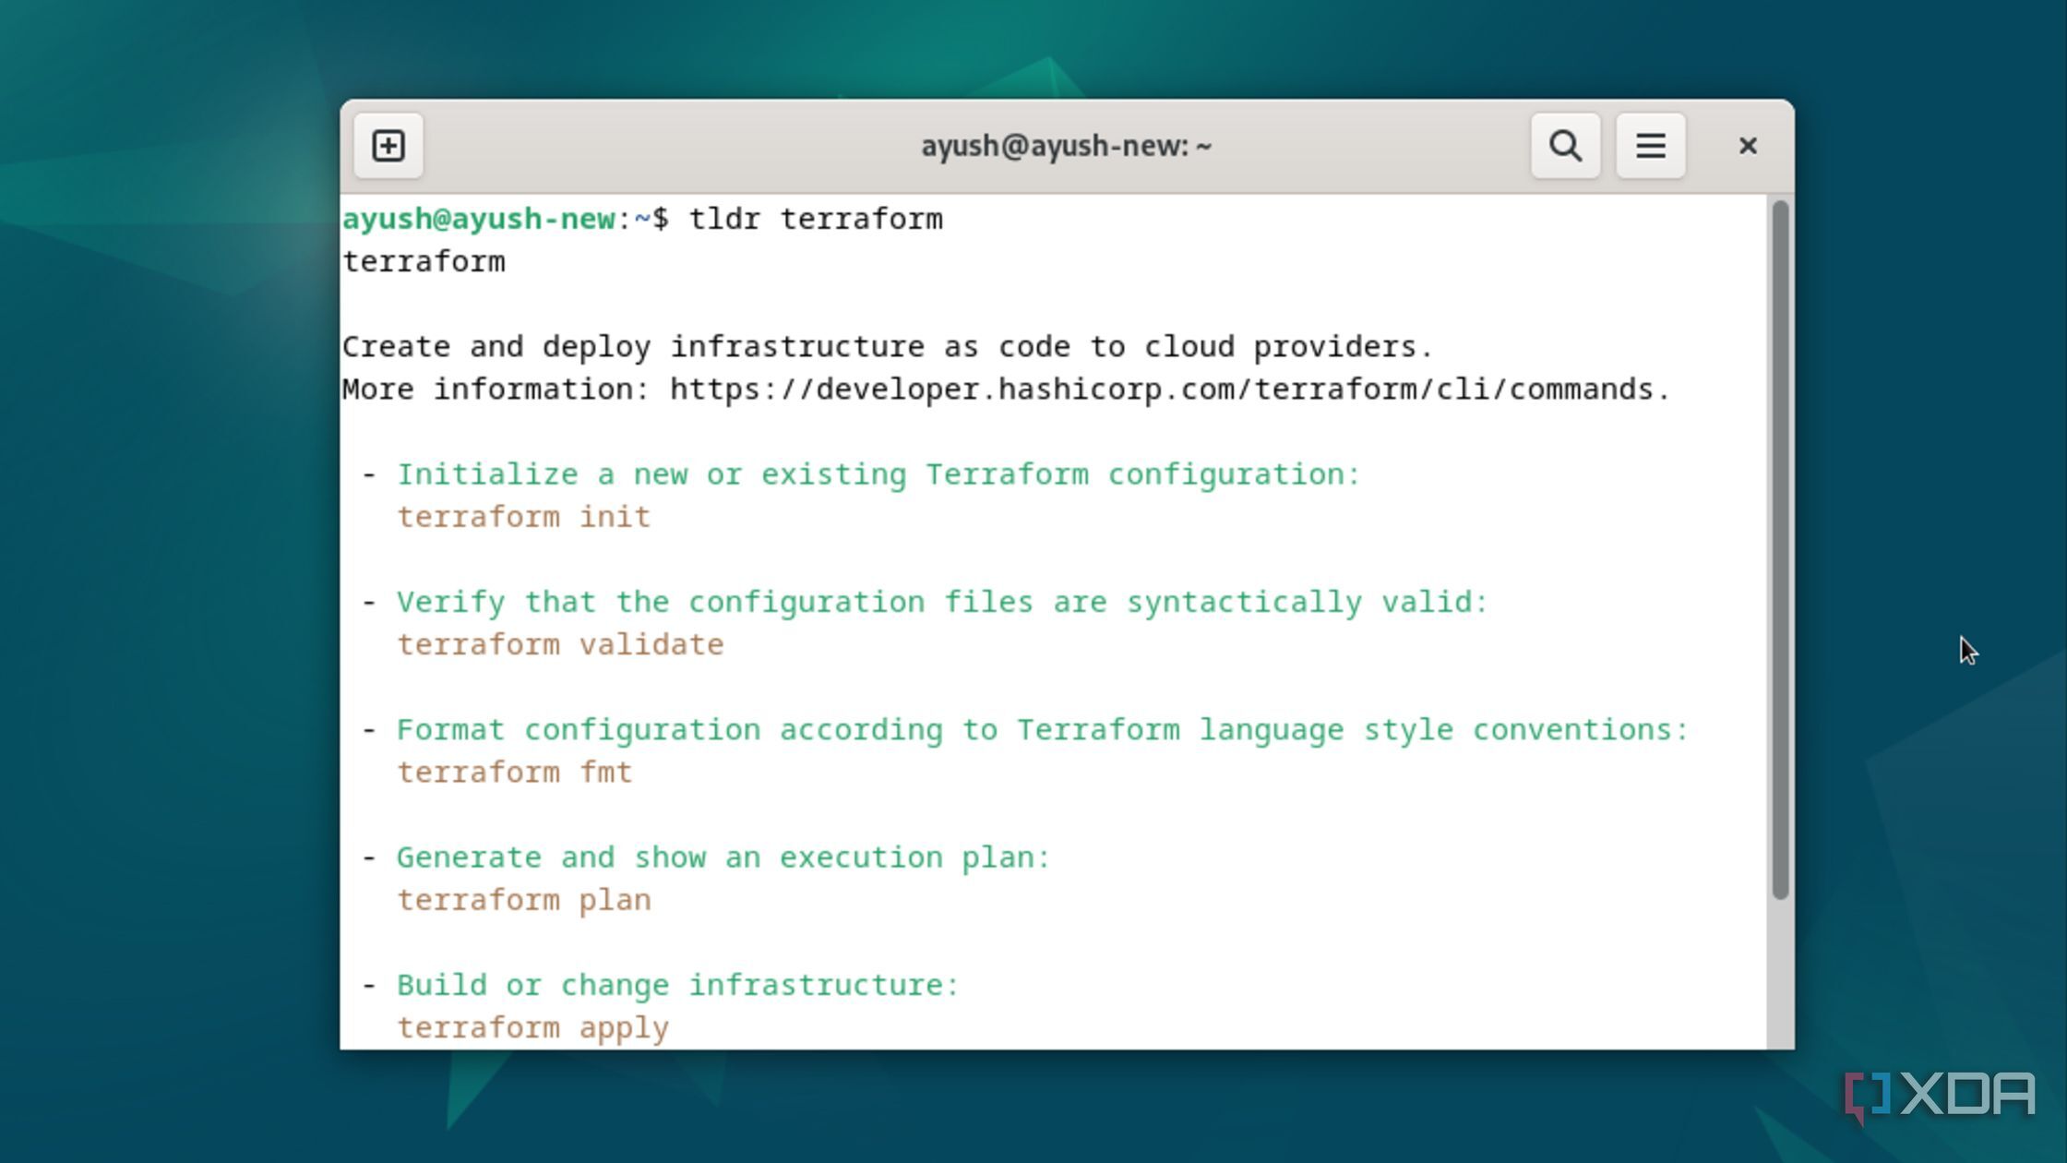The width and height of the screenshot is (2067, 1163).
Task: Click the 'terraform apply' command text
Action: [532, 1027]
